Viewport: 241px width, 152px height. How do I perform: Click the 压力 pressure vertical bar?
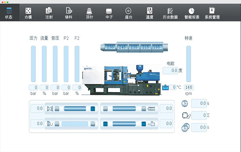point(33,64)
